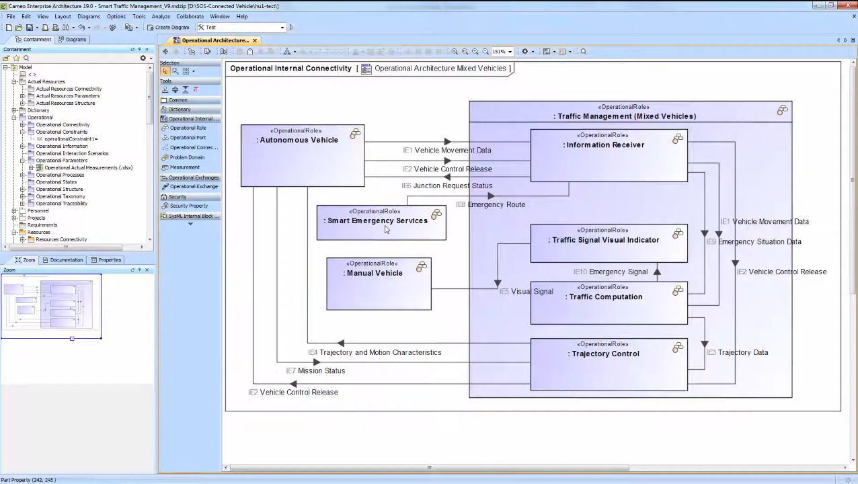The height and width of the screenshot is (484, 858).
Task: Choose Operational Port tool in palette
Action: tap(188, 138)
